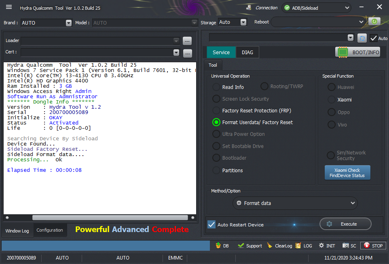Take a screenshot with SC
Image resolution: width=389 pixels, height=264 pixels.
[349, 246]
